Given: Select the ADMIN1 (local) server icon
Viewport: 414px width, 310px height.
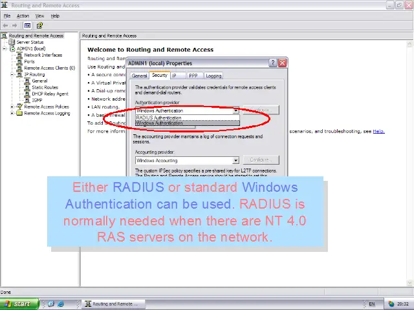Looking at the screenshot, I should 12,49.
